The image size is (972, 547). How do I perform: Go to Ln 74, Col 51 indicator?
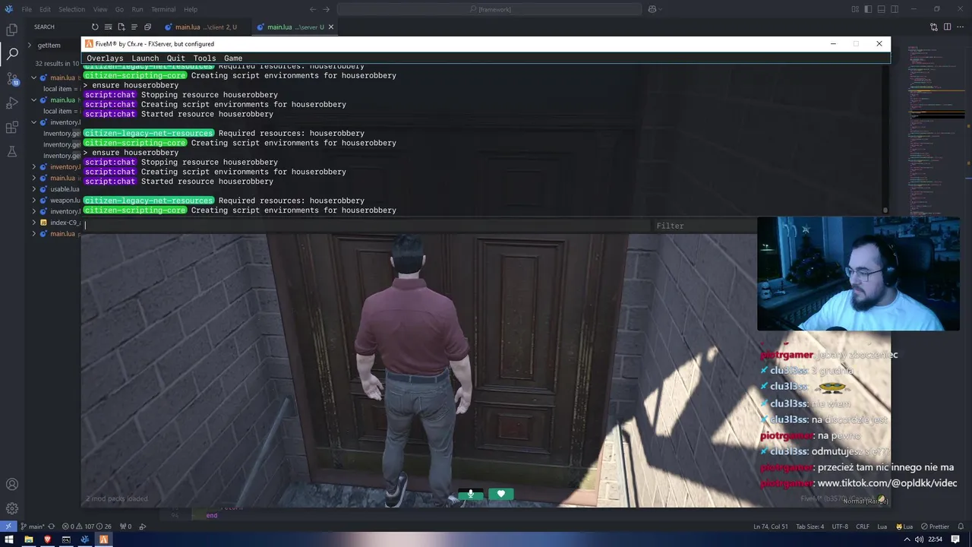[771, 526]
